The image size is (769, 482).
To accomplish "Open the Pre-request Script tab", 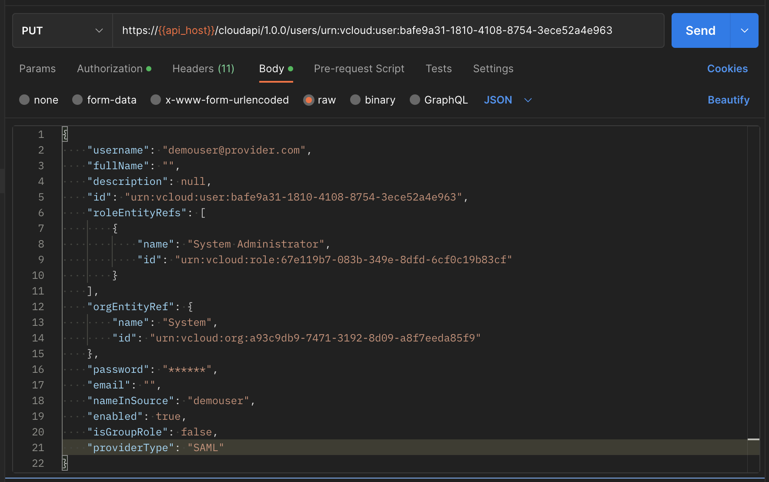I will pos(359,69).
